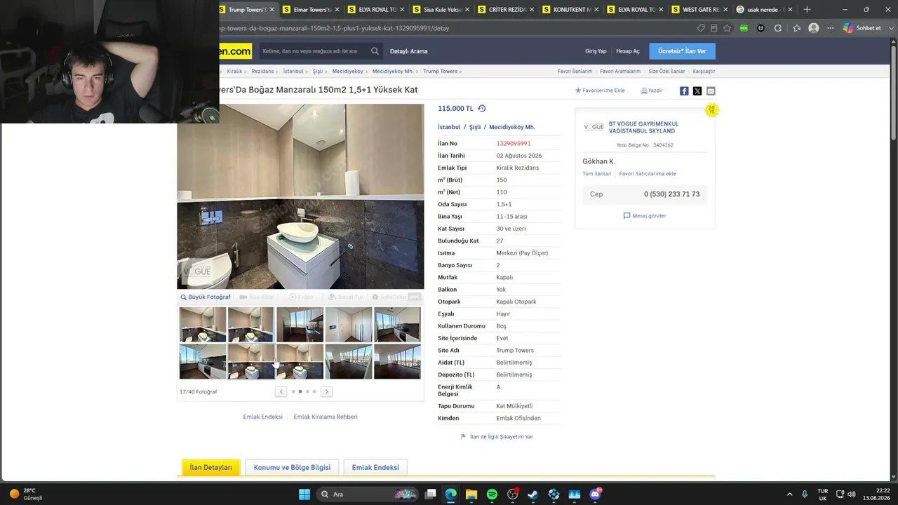Image resolution: width=898 pixels, height=505 pixels.
Task: Click the browser address bar URL
Action: [334, 28]
